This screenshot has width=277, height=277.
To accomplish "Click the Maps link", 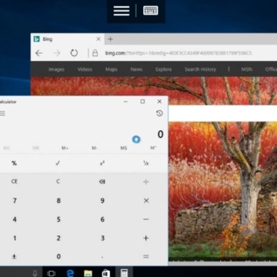I will (x=112, y=69).
